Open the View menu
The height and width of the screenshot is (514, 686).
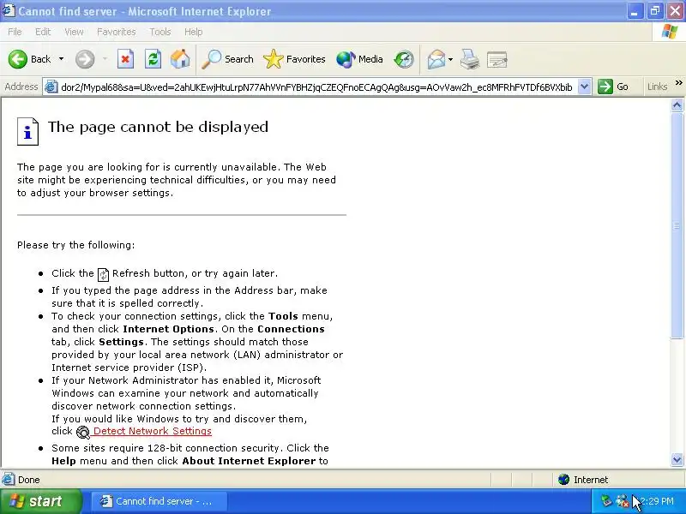74,32
